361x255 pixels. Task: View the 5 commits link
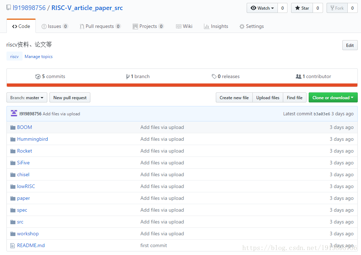[51, 76]
